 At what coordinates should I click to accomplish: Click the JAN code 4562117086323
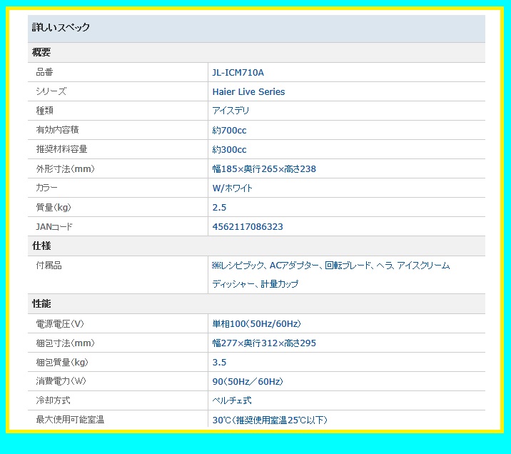point(248,227)
